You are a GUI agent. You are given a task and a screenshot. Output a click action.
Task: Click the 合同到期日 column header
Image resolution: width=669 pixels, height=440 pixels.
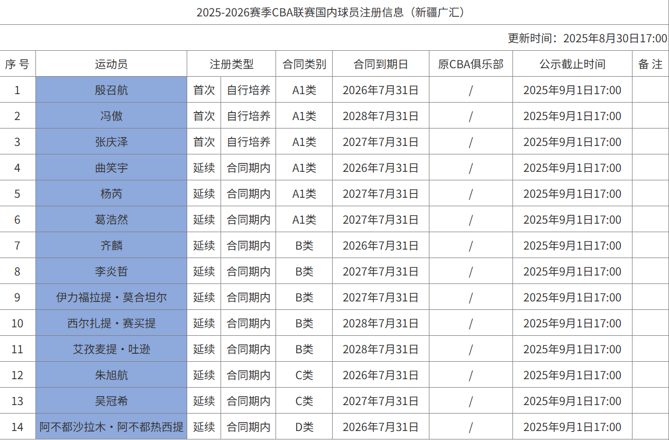[x=381, y=64]
